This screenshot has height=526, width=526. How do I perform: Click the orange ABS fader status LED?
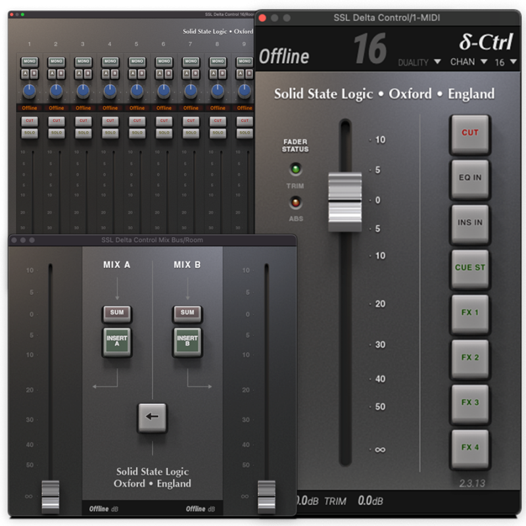[x=295, y=203]
